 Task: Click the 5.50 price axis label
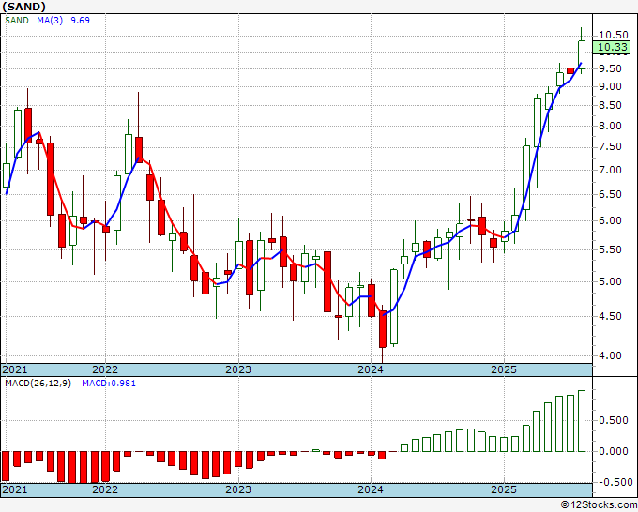(611, 249)
